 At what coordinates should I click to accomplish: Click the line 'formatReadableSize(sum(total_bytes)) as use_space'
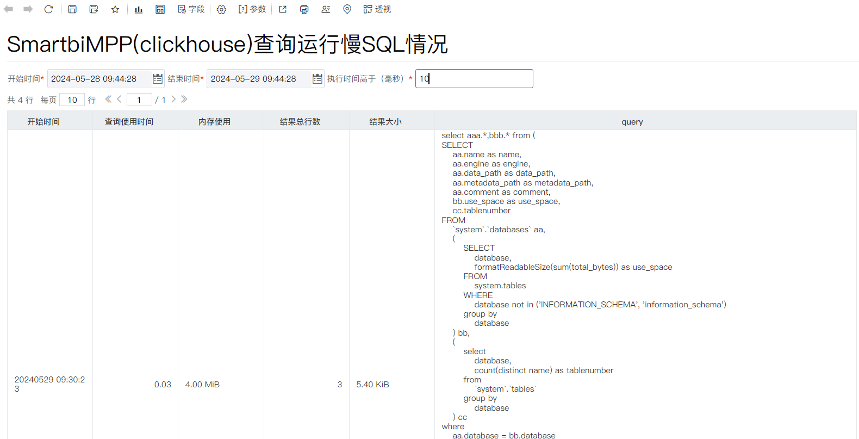coord(573,267)
